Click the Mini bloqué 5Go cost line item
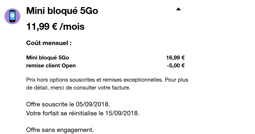255x134 pixels. point(48,58)
